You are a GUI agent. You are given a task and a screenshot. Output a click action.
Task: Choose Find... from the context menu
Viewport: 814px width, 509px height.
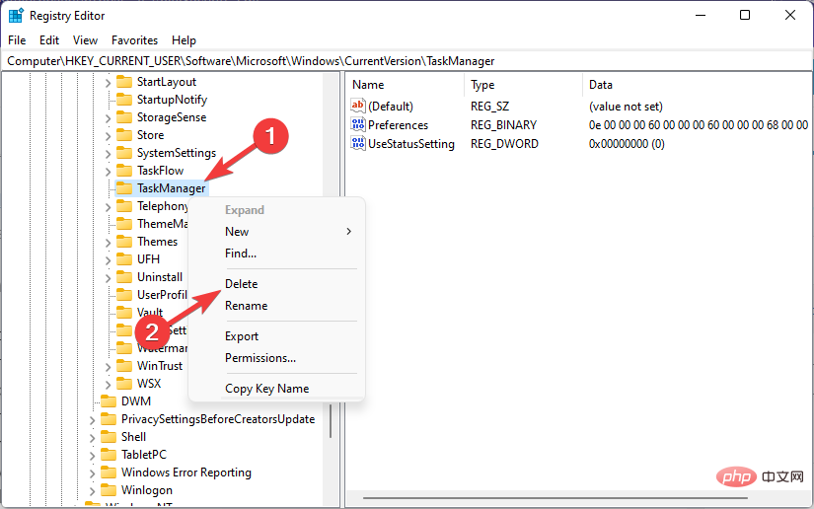(277, 254)
